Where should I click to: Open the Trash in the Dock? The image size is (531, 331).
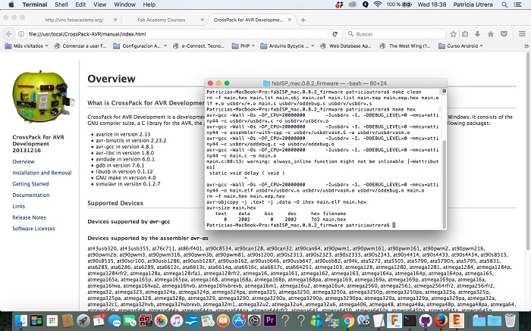(510, 320)
